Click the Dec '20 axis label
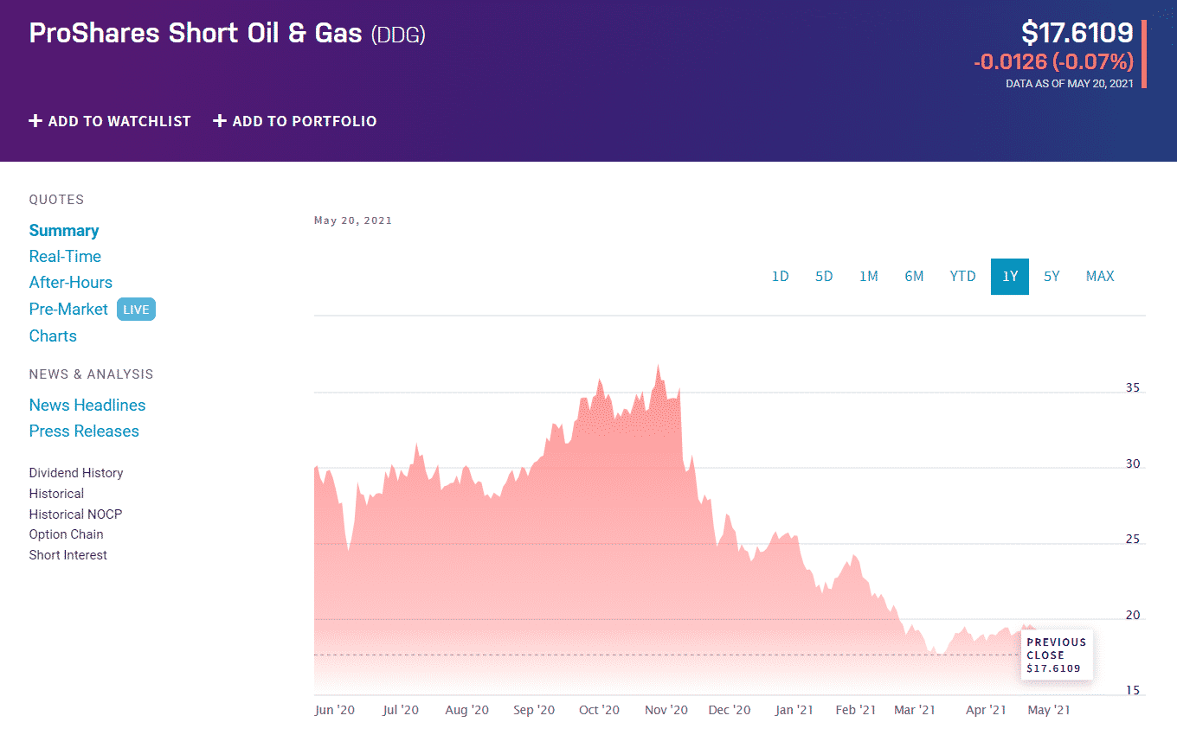Screen dimensions: 1177x754 tap(730, 710)
